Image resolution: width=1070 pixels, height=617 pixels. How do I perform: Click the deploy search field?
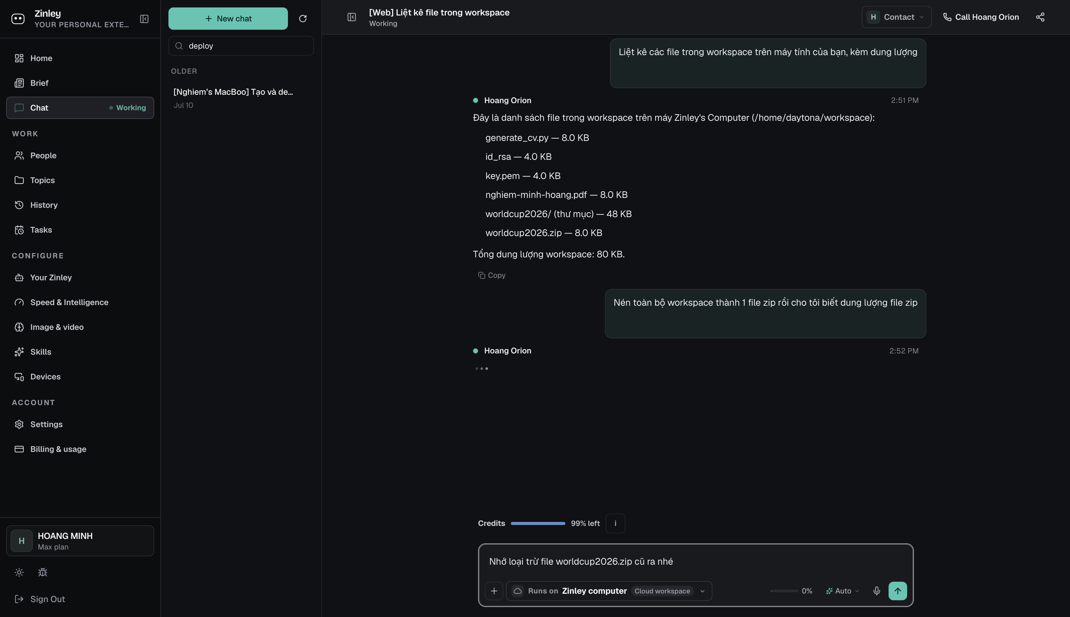pyautogui.click(x=241, y=46)
